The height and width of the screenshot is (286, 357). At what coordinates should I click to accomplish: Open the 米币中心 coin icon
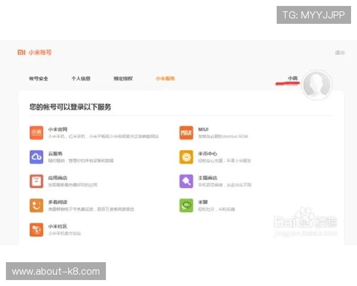(186, 157)
